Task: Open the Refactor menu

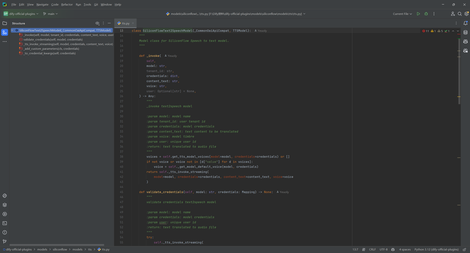Action: pos(67,4)
